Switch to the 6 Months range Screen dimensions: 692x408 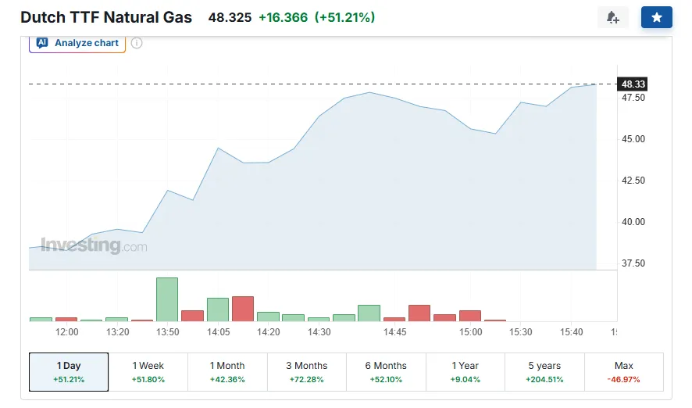click(386, 372)
